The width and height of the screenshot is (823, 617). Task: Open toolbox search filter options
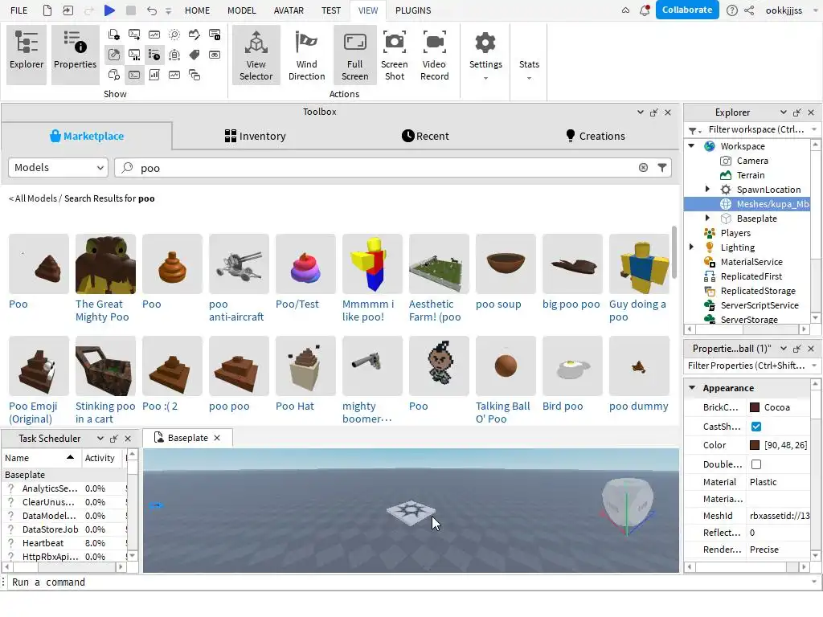(662, 167)
